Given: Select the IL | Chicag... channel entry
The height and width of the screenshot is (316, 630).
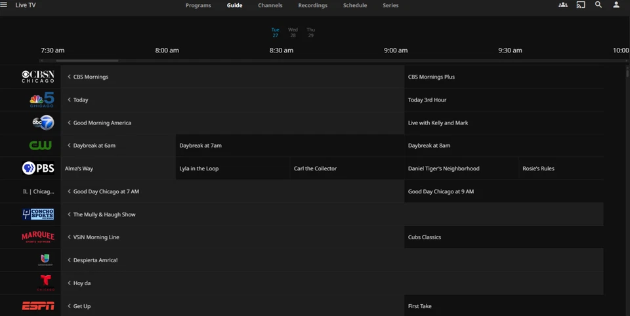Looking at the screenshot, I should click(x=38, y=191).
